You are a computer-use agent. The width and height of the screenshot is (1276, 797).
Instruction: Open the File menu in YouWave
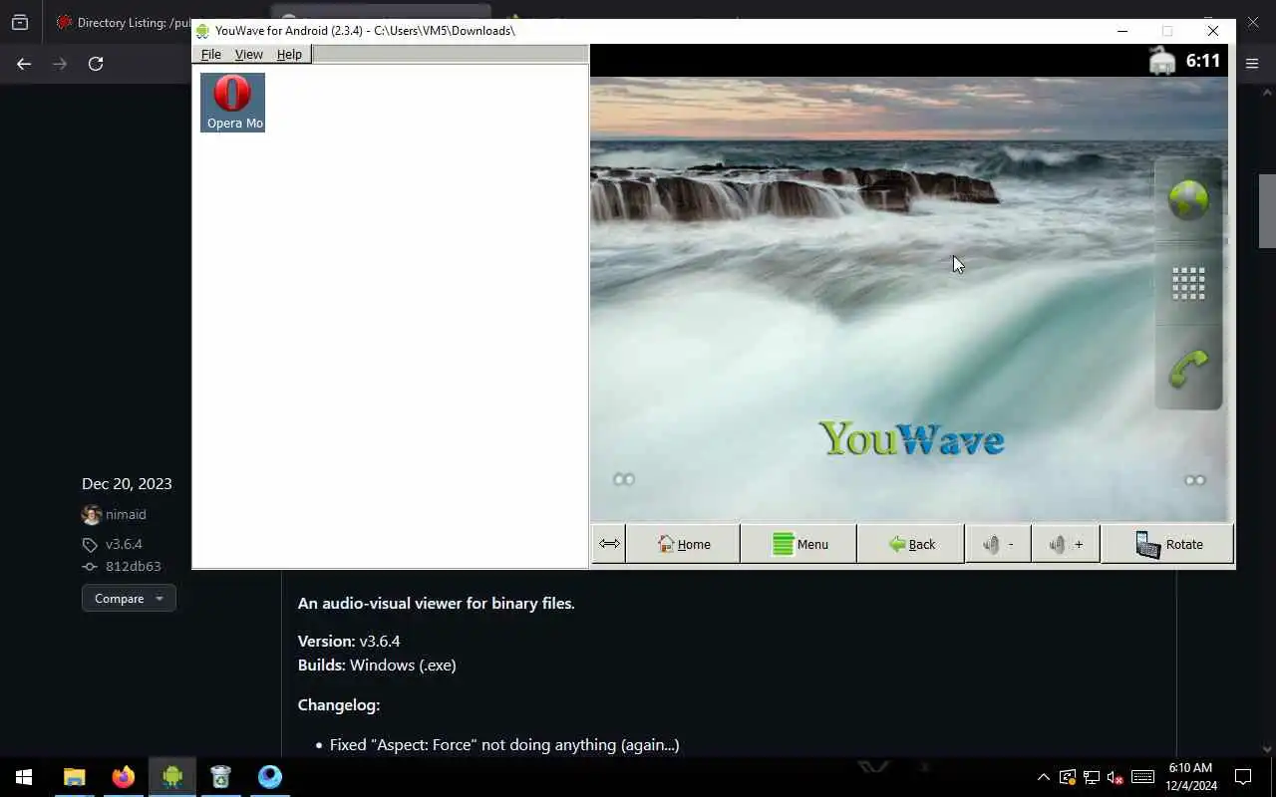click(x=211, y=54)
